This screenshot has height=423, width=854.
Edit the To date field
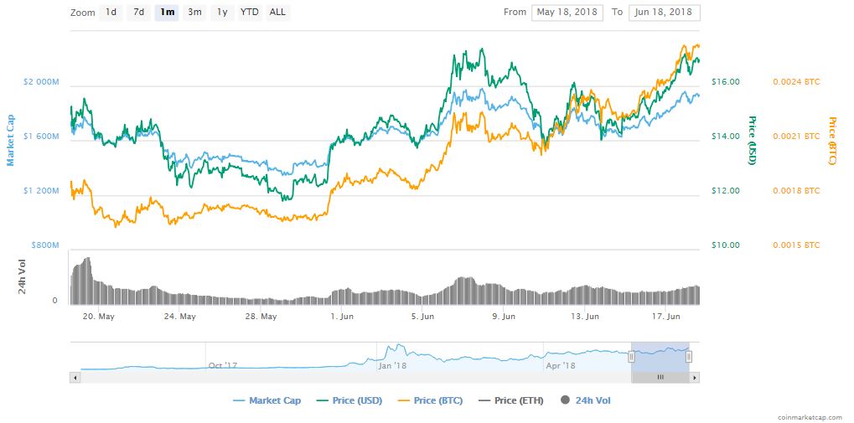pyautogui.click(x=664, y=13)
